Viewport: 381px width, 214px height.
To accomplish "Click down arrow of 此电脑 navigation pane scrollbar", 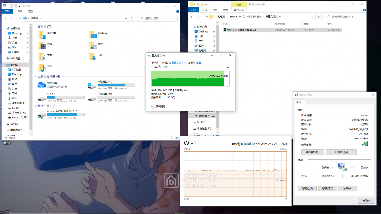I will pos(31,134).
